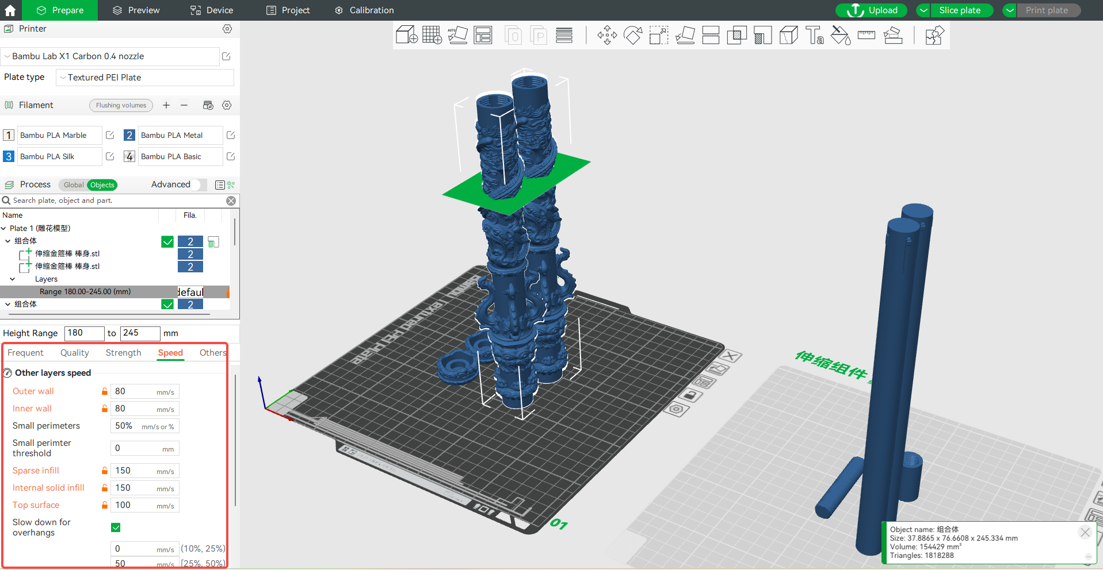1103x570 pixels.
Task: Collapse the Plate 1 tree node
Action: tap(4, 229)
